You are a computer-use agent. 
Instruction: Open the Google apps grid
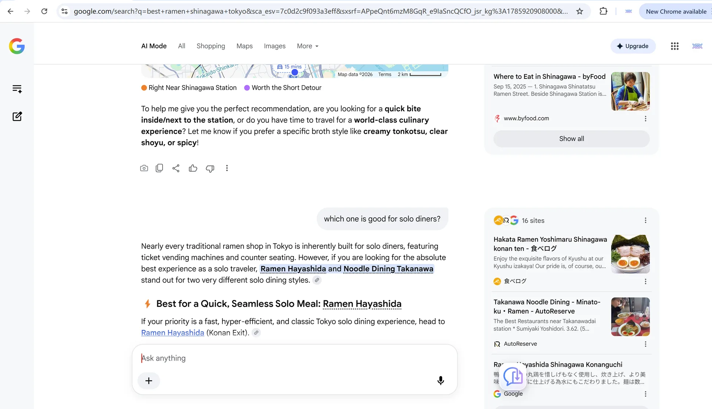coord(675,46)
